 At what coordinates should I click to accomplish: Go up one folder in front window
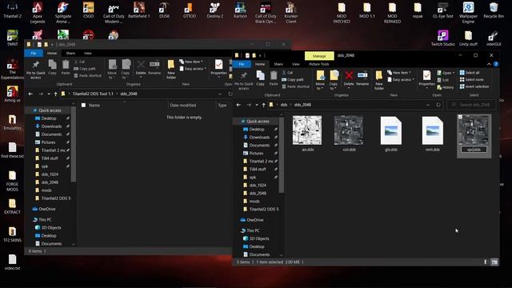pyautogui.click(x=263, y=105)
